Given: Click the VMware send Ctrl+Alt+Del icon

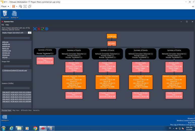Looking at the screenshot, I should pyautogui.click(x=20, y=6).
